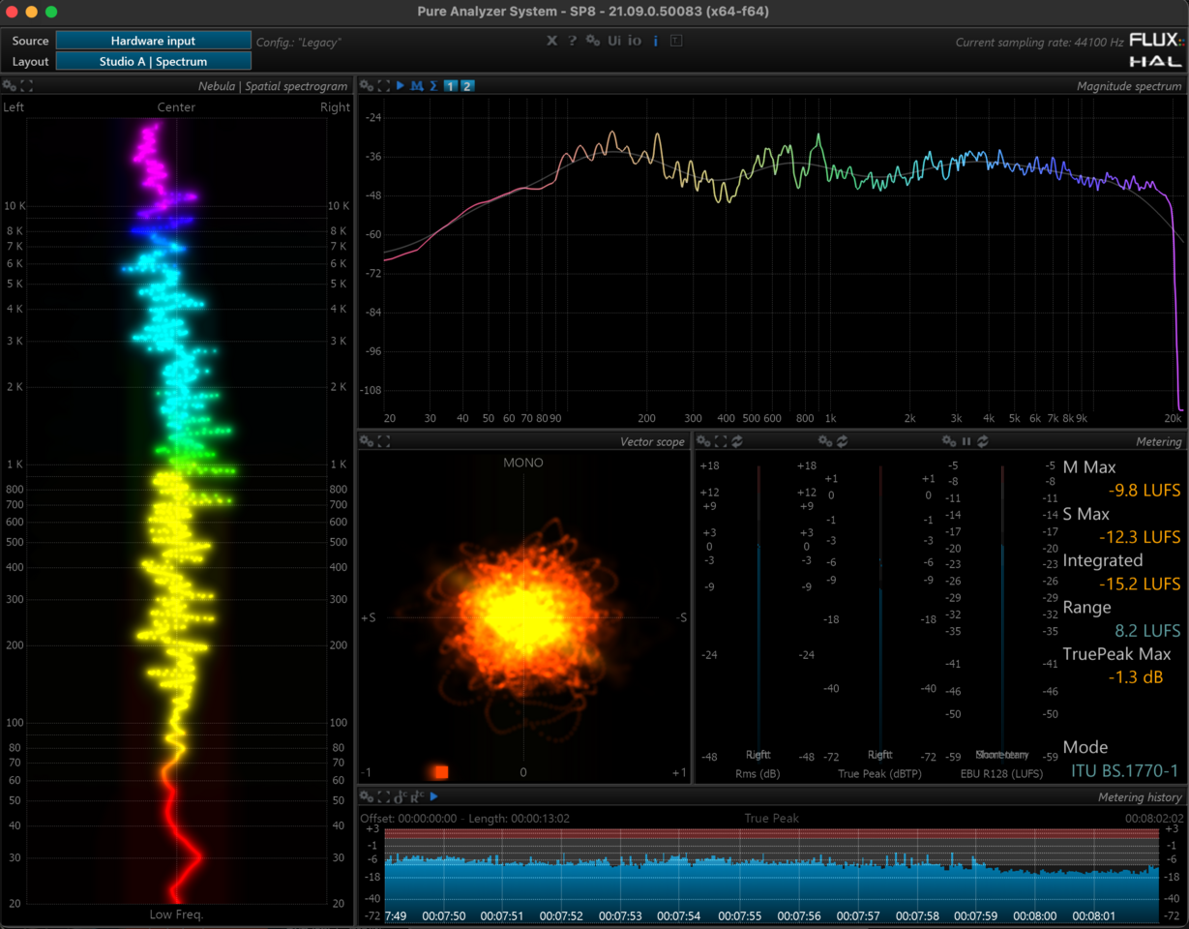
Task: Maximize the Metering panel
Action: pos(721,441)
